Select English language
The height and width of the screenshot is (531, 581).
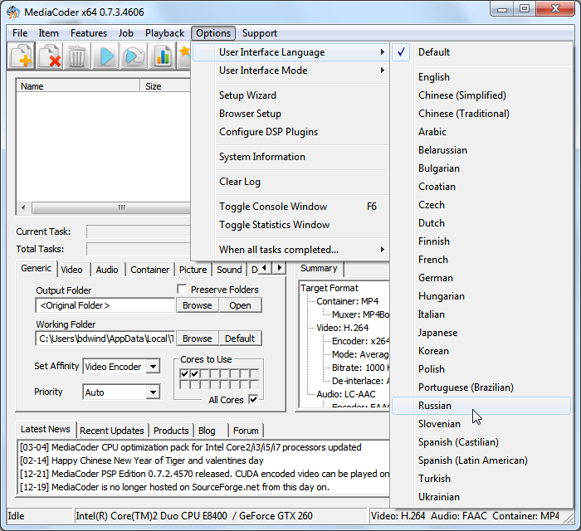click(x=481, y=77)
